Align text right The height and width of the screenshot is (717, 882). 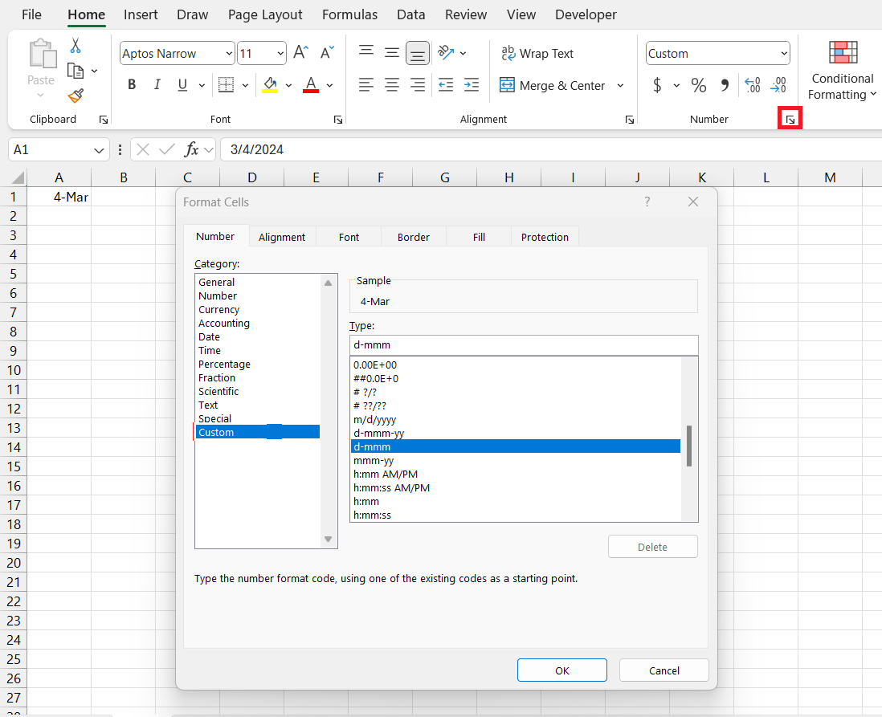coord(418,85)
